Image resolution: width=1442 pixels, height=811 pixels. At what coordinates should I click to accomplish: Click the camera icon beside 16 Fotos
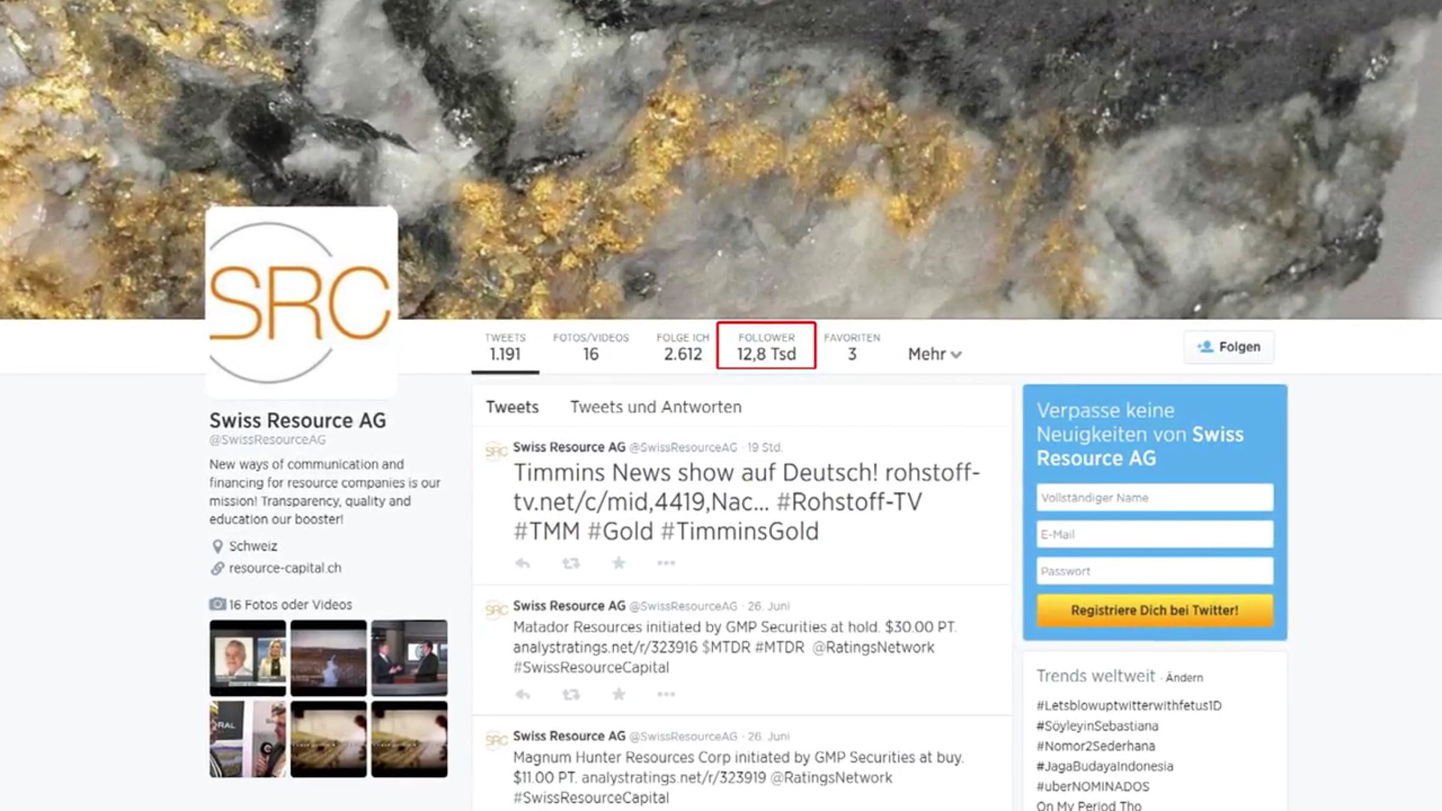218,604
